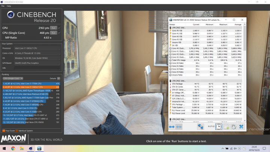Viewport: 270px width, 152px height.
Task: Select the Core i5-3550 ranking row
Action: 31,108
